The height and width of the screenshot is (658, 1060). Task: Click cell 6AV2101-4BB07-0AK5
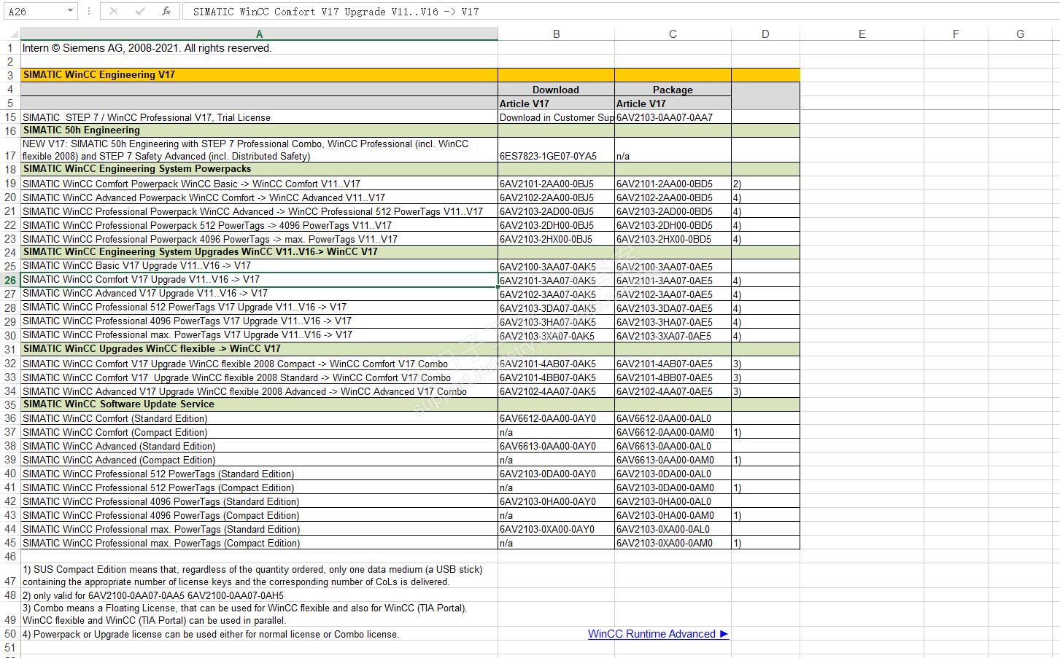[556, 377]
